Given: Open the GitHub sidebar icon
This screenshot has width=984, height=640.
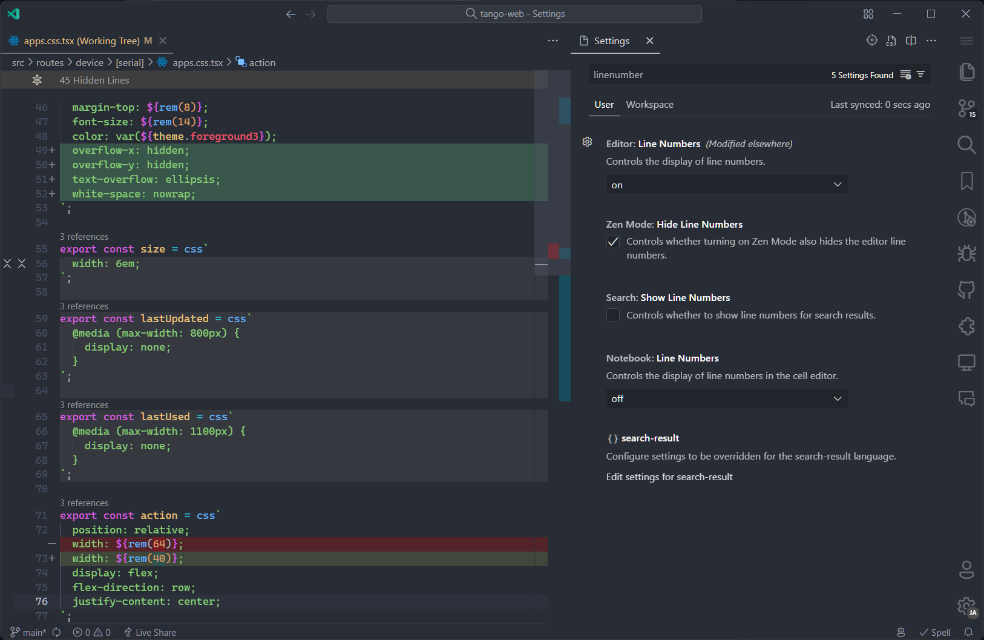Looking at the screenshot, I should tap(966, 289).
